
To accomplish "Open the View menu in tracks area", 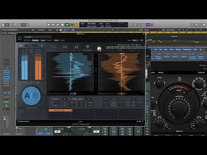I will 50,30.
